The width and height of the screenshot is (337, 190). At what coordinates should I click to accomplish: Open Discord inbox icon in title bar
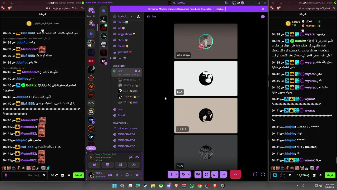[234, 3]
